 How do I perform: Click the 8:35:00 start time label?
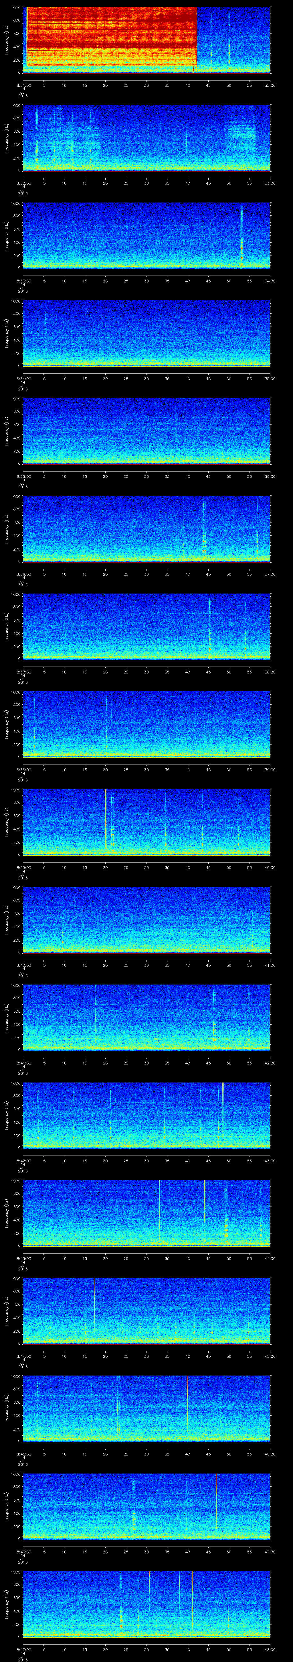(x=23, y=476)
